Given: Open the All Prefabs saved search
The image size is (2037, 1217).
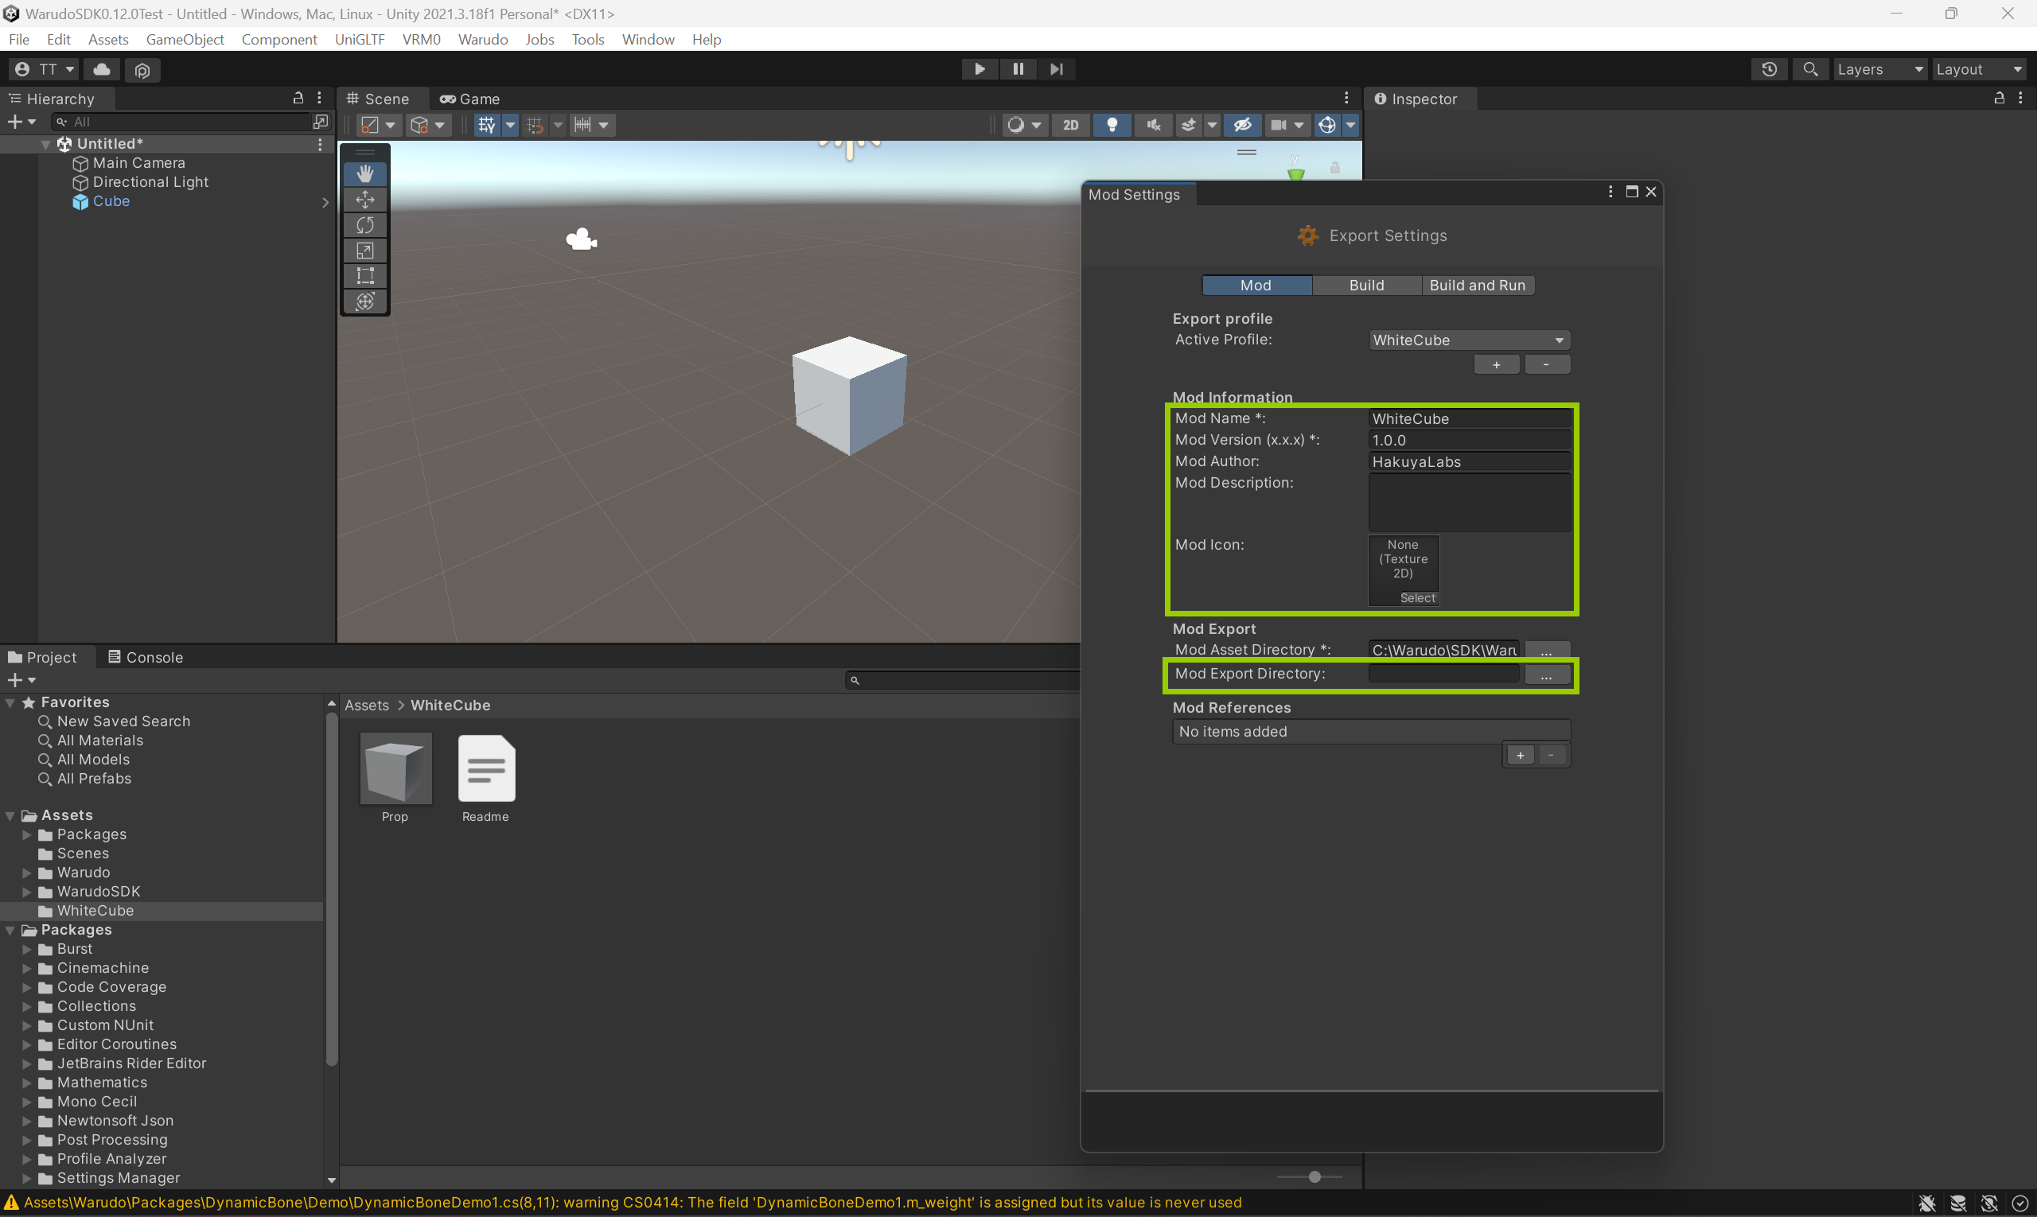Looking at the screenshot, I should click(94, 779).
